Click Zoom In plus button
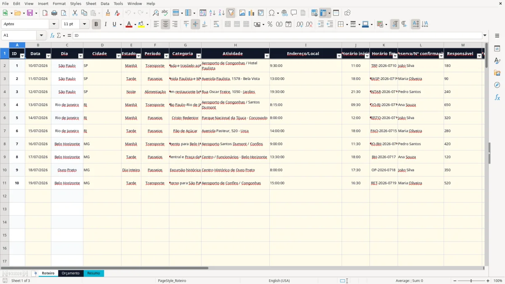Image resolution: width=505 pixels, height=284 pixels. pos(488,281)
